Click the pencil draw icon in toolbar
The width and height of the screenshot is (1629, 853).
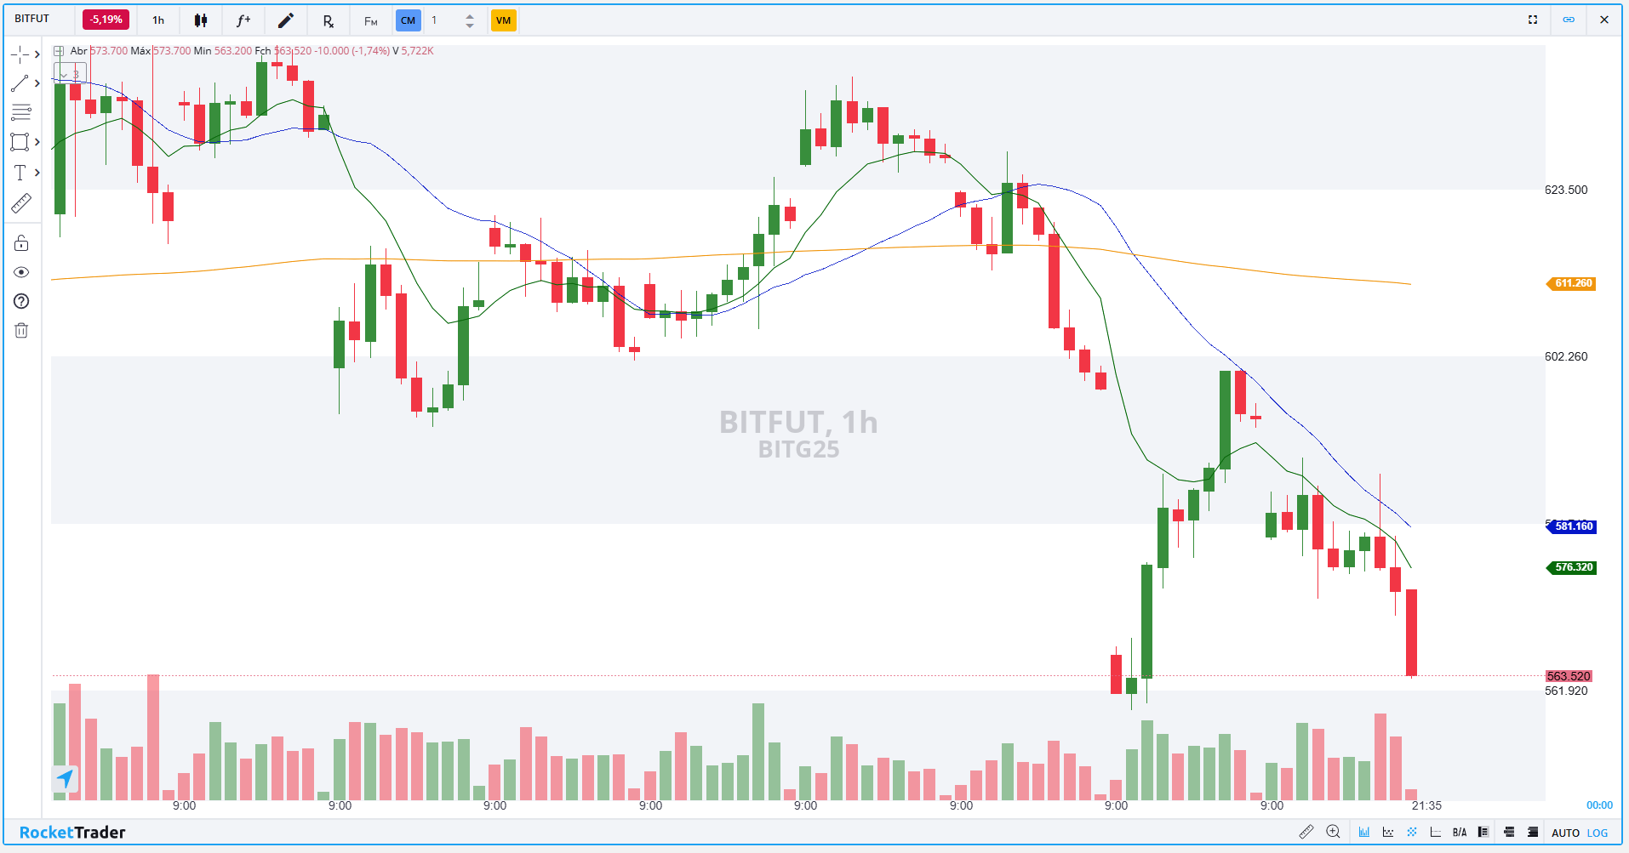click(x=286, y=20)
